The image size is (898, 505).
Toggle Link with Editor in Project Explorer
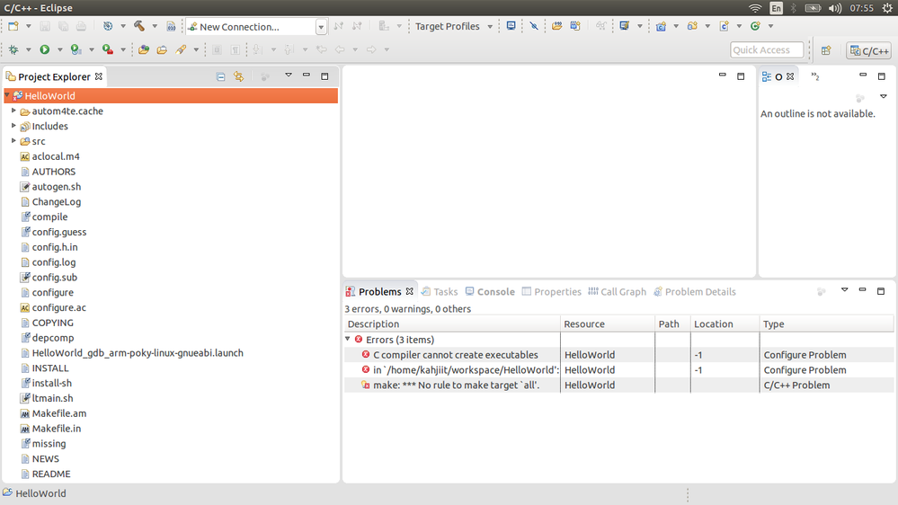click(239, 76)
